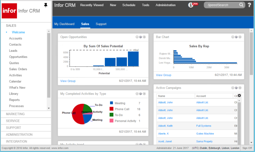This screenshot has height=152, width=255.
Task: Open the Abbott, Keith campaign name link
Action: (x=165, y=126)
